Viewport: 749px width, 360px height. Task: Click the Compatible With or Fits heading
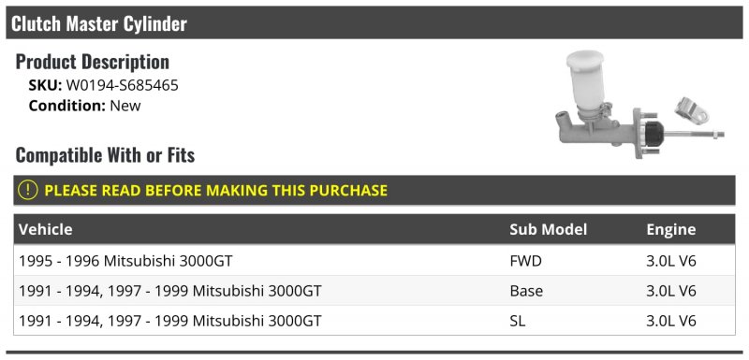click(105, 155)
